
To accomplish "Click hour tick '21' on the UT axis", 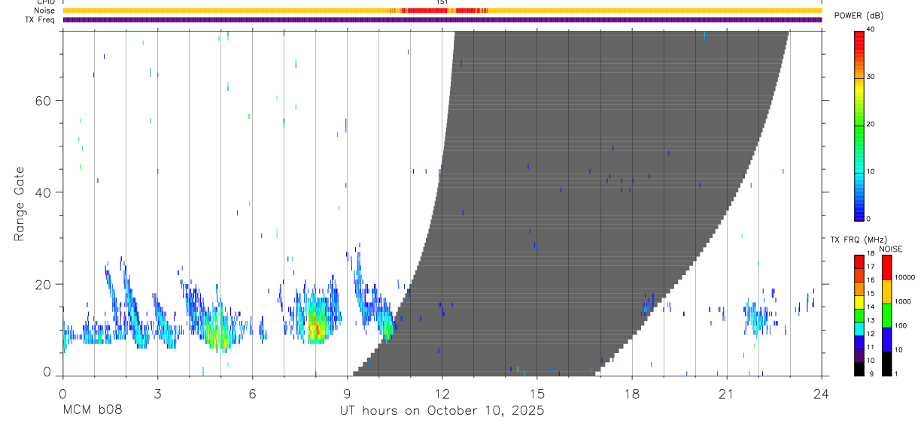I will pyautogui.click(x=726, y=394).
